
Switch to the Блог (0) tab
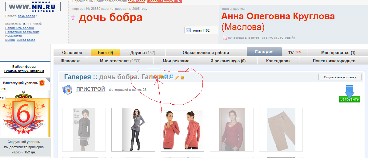[105, 53]
